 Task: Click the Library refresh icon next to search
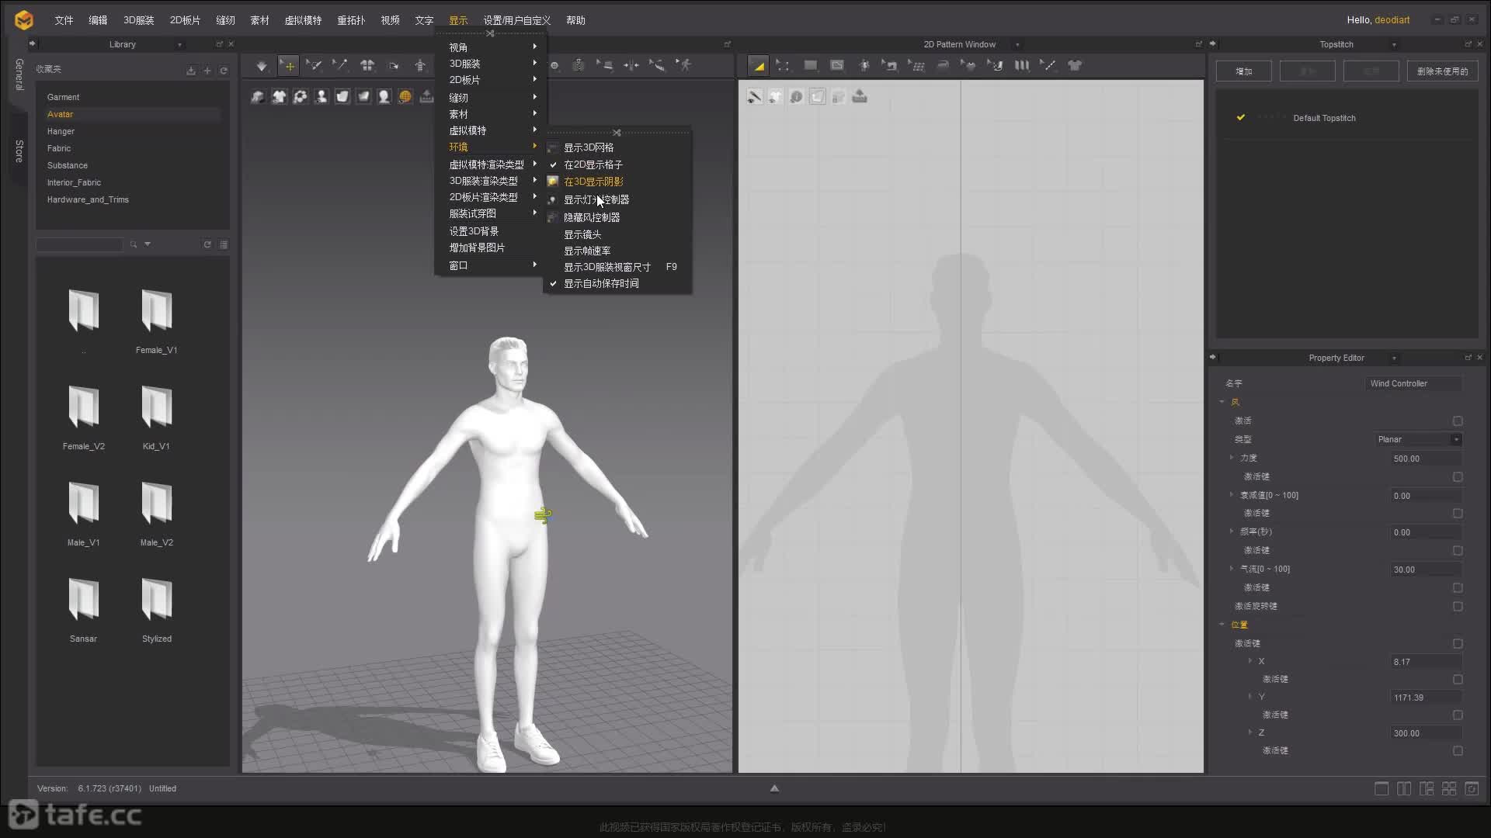coord(207,244)
